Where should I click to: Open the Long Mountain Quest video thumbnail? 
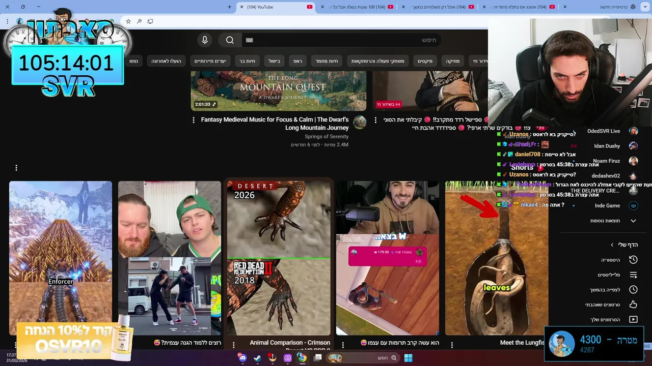click(x=279, y=91)
